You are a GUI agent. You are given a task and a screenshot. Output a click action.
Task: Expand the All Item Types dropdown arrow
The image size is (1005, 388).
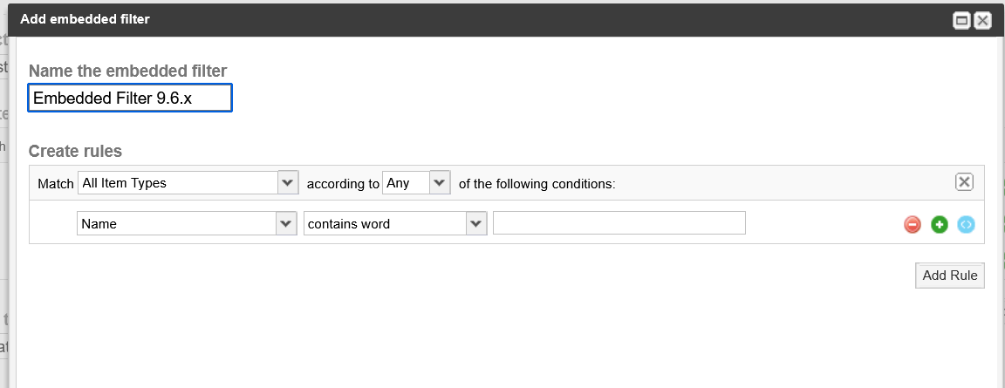pos(288,182)
